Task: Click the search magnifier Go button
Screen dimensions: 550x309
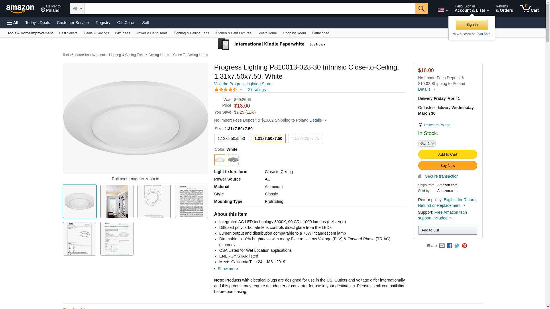Action: [421, 9]
